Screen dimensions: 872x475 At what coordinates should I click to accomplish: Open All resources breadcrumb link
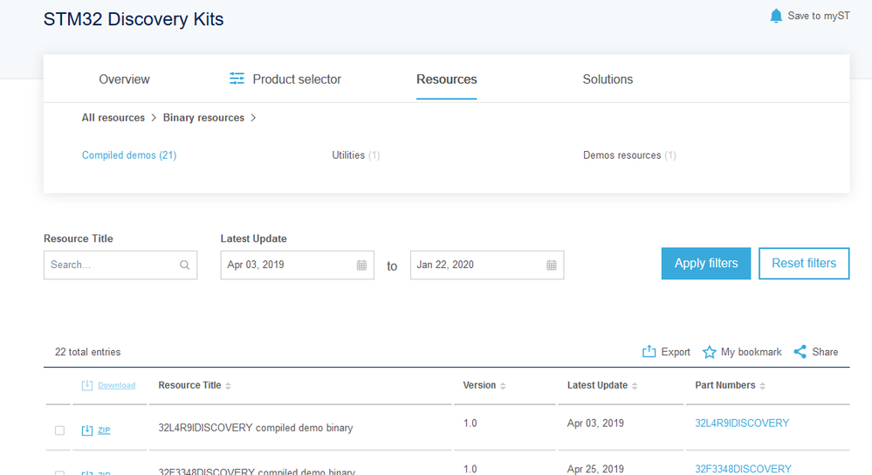pyautogui.click(x=113, y=117)
